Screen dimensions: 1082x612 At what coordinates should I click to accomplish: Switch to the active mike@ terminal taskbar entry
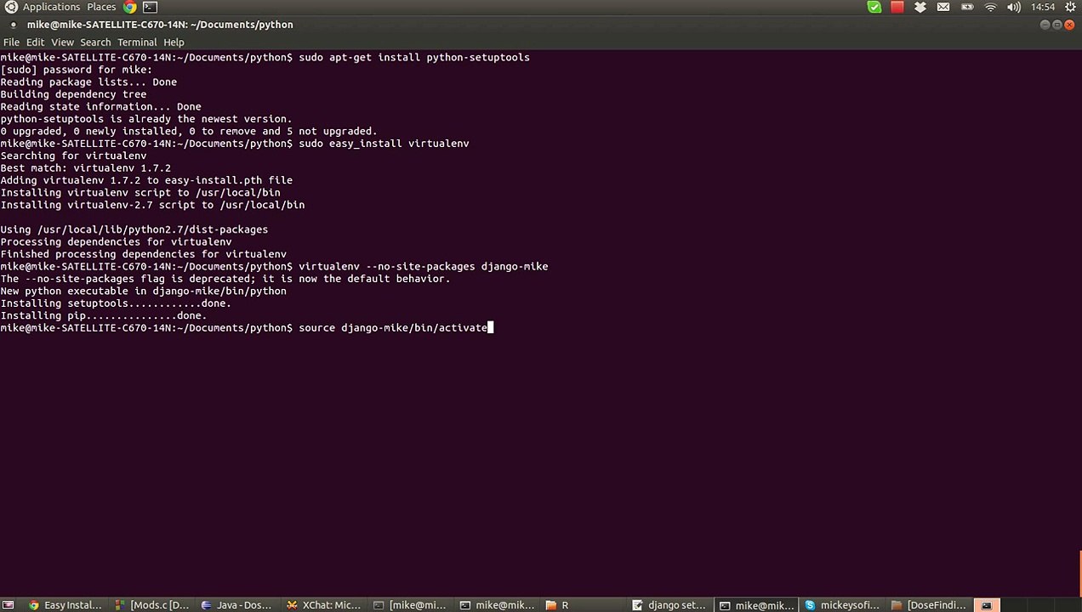756,605
